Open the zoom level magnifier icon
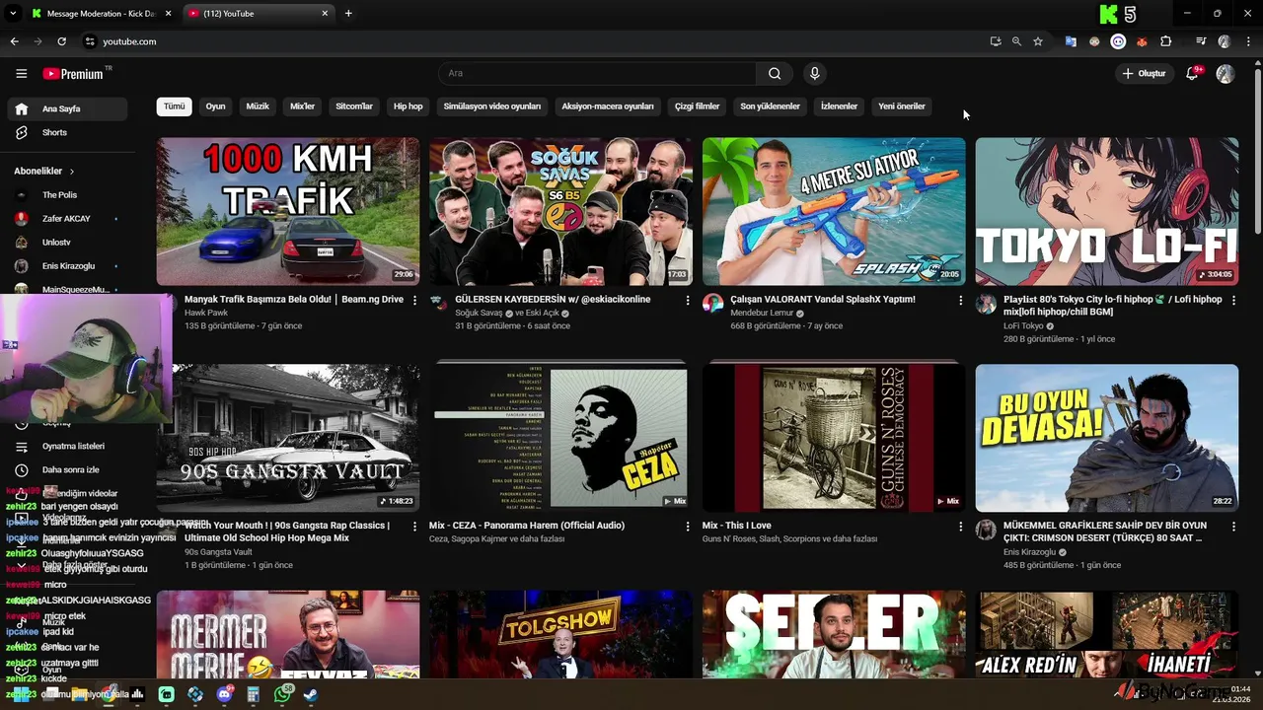 pos(1016,41)
